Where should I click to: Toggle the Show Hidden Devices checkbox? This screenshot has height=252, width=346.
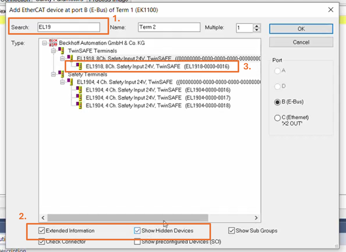(x=137, y=231)
